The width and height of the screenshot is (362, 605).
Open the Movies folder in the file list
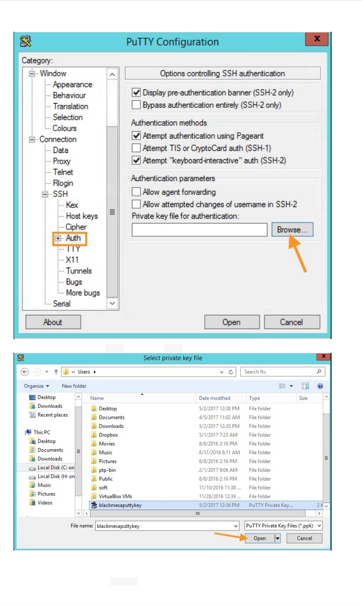103,444
